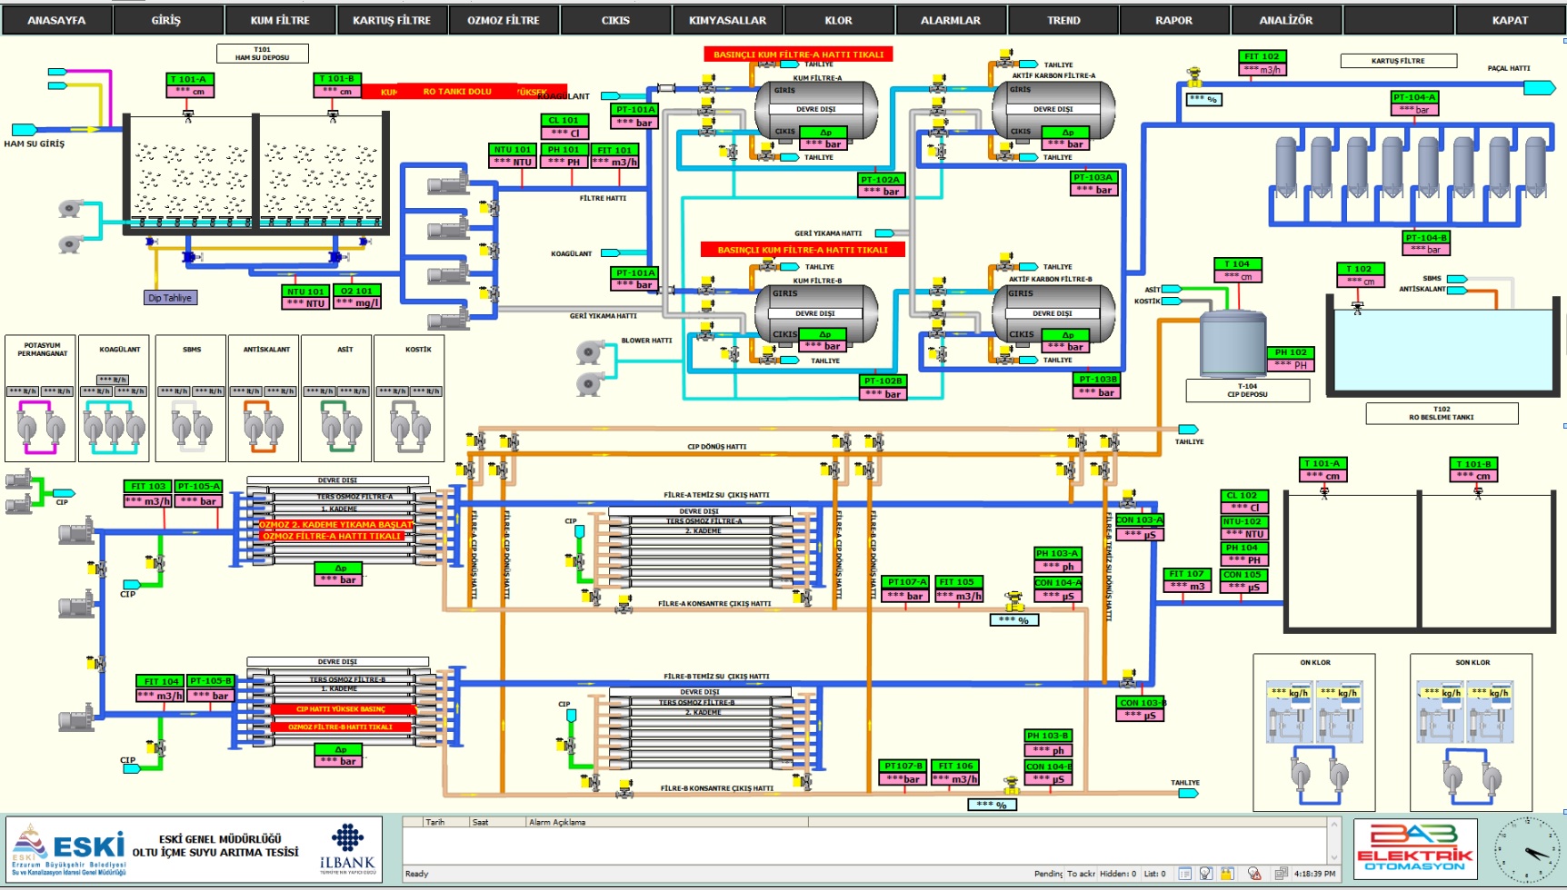The image size is (1567, 890).
Task: Click the yellow lock icon in alarm status bar
Action: coord(1227,874)
